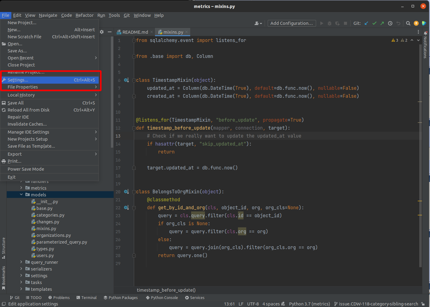Click Git commit checkmark icon
The image size is (430, 307).
[x=374, y=23]
